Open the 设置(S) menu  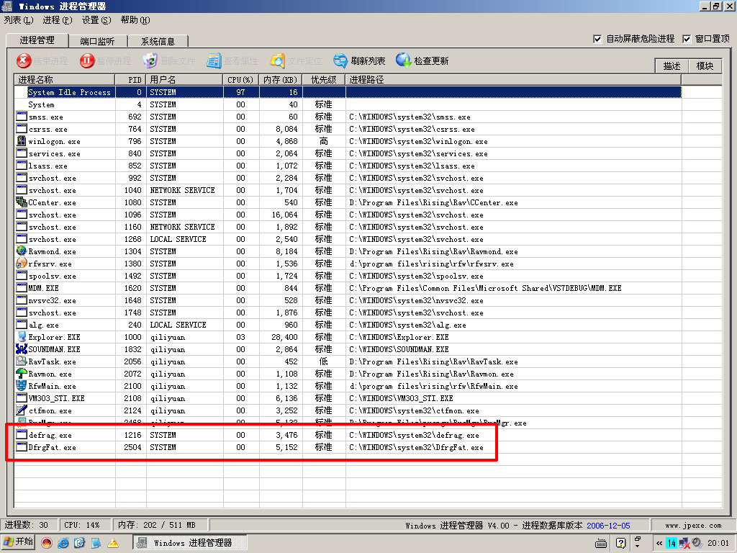96,20
